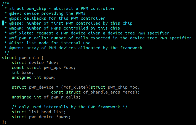
Task: Click the @pwms comment tag
Action: coord(15,48)
